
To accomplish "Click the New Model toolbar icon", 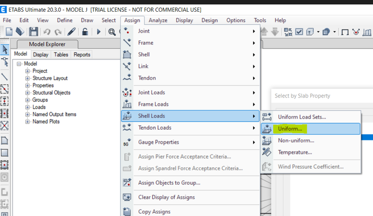I will tap(9, 31).
